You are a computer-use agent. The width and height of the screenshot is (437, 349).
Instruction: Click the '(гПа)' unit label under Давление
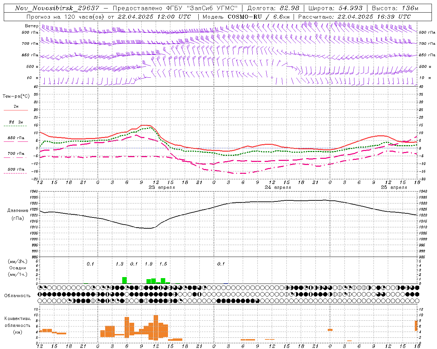coord(17,218)
